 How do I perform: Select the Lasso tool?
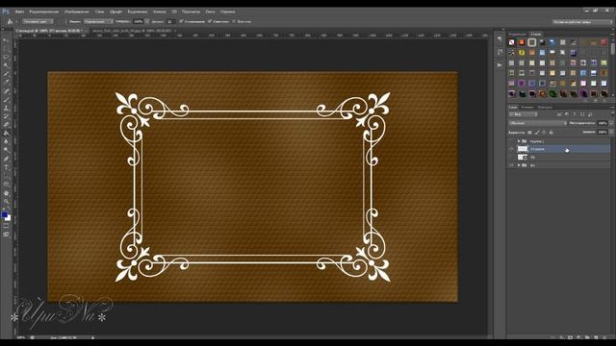[6, 58]
